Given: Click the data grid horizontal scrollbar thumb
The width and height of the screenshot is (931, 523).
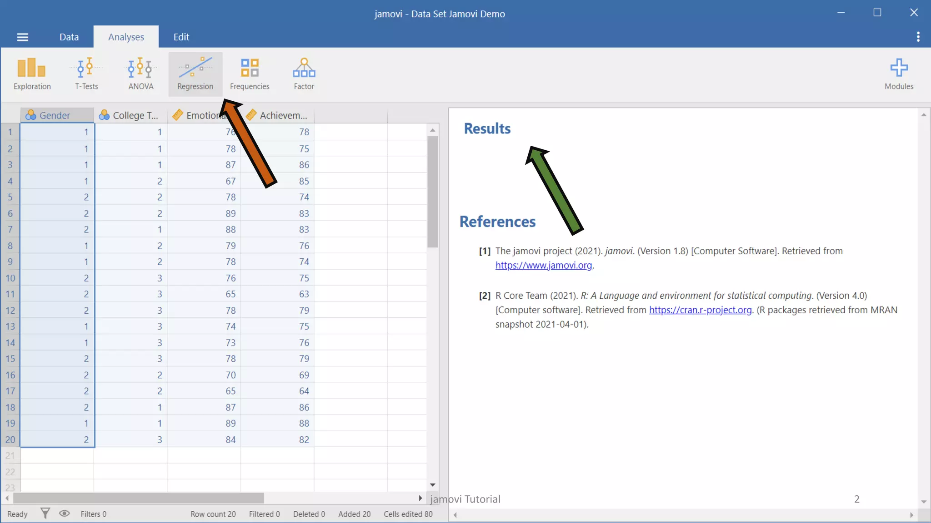Looking at the screenshot, I should (139, 498).
